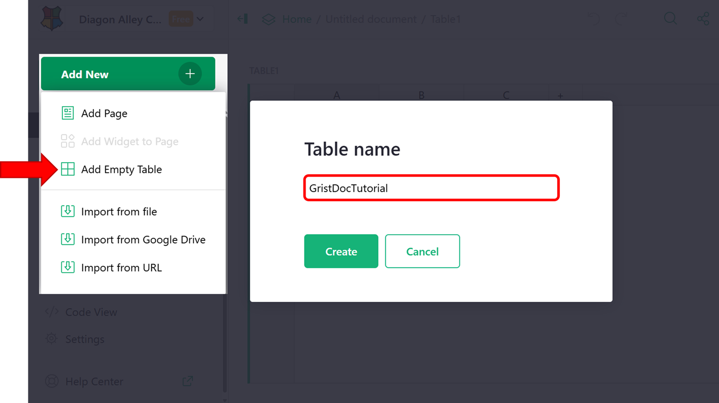Screen dimensions: 719x403
Task: Click the undo arrow icon
Action: coord(593,18)
